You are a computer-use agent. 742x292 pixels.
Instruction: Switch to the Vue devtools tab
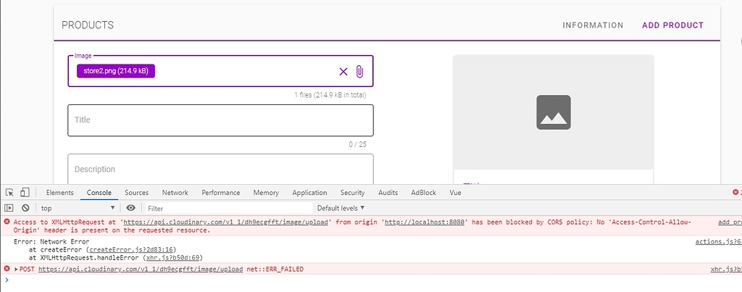coord(455,193)
